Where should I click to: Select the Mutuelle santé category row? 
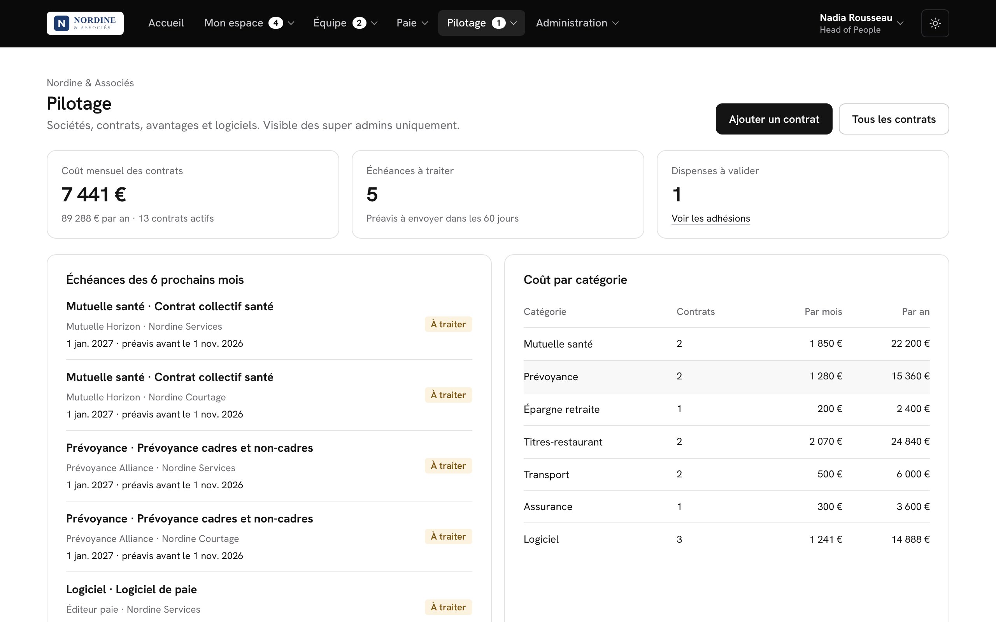tap(726, 344)
